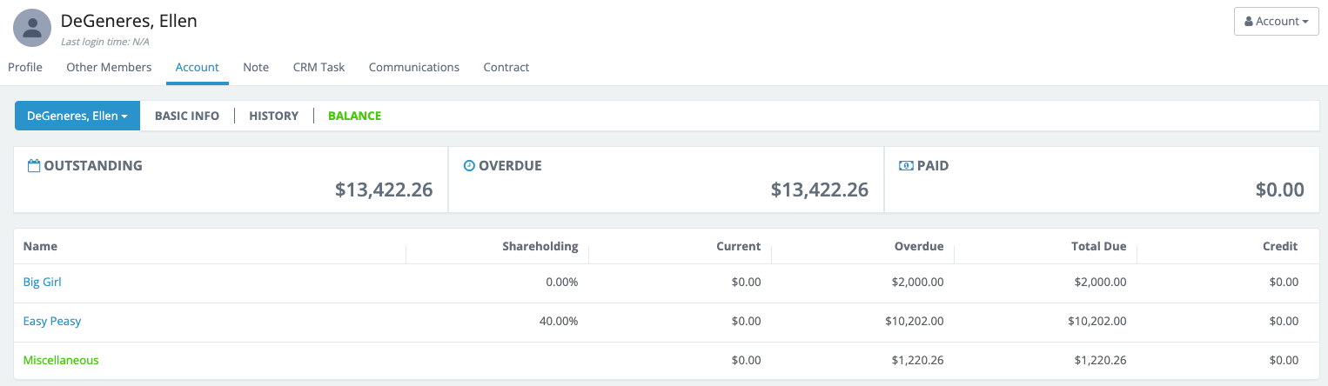Open the Other Members tab

click(x=109, y=67)
